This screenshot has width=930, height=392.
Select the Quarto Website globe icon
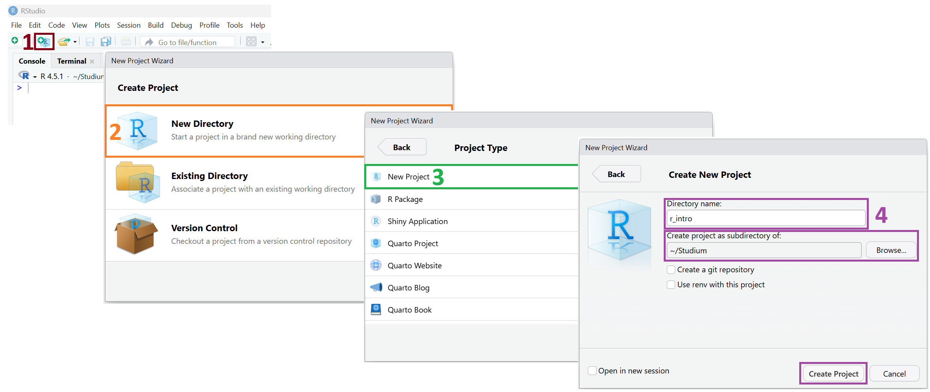(x=376, y=265)
